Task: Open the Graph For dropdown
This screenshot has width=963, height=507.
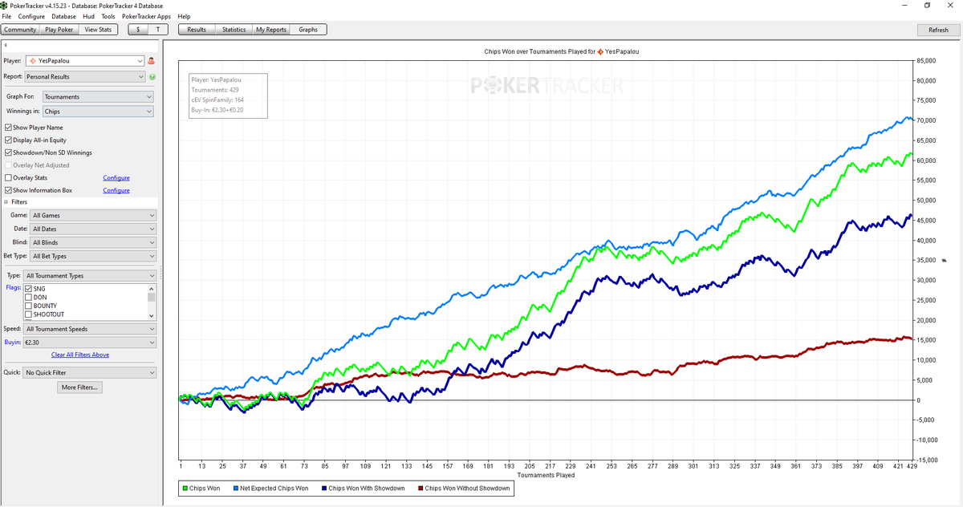Action: point(97,97)
